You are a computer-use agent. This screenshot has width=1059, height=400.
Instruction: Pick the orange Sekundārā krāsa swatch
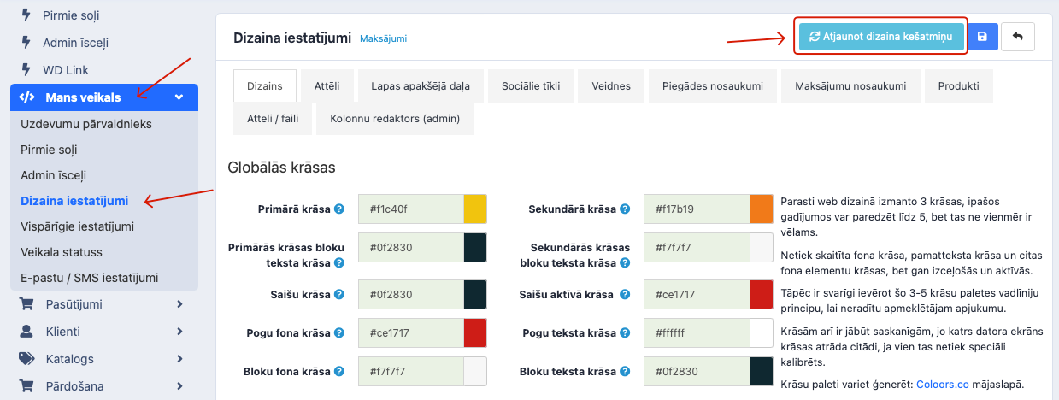pyautogui.click(x=761, y=209)
